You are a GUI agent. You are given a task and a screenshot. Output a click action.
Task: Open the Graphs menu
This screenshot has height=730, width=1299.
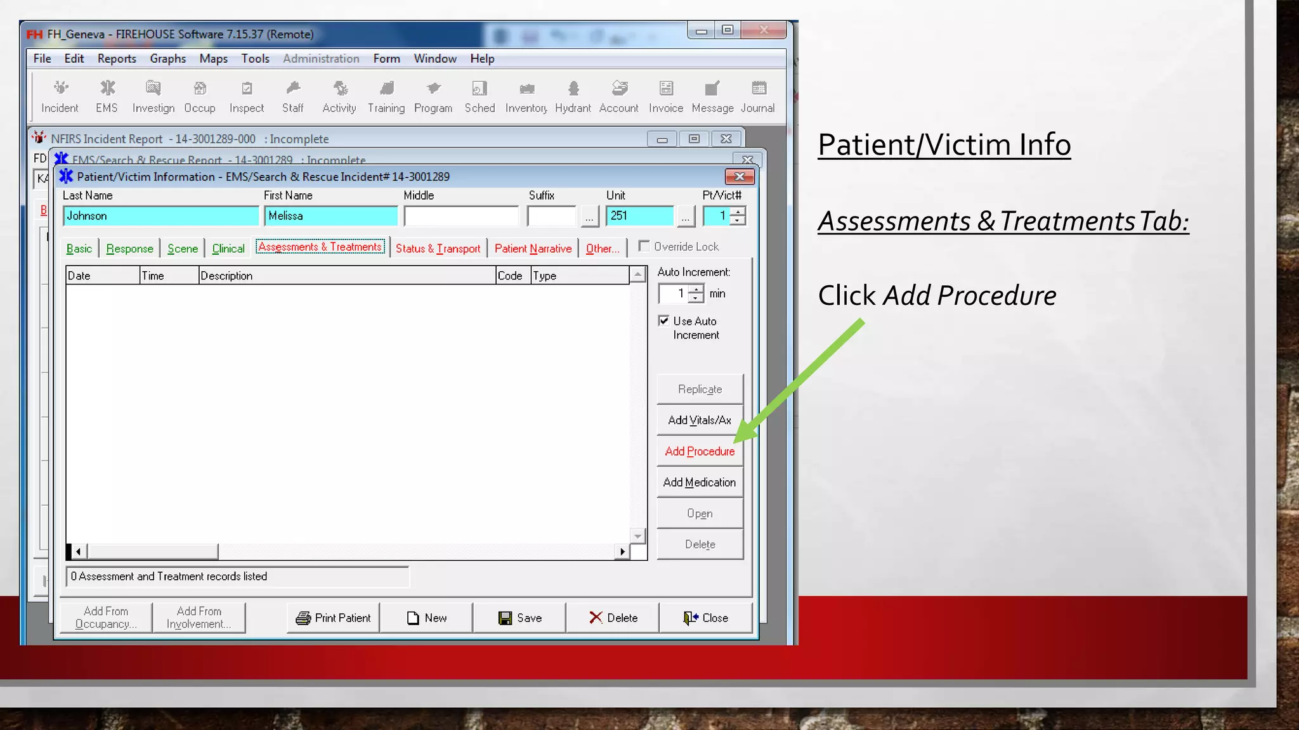click(x=168, y=58)
